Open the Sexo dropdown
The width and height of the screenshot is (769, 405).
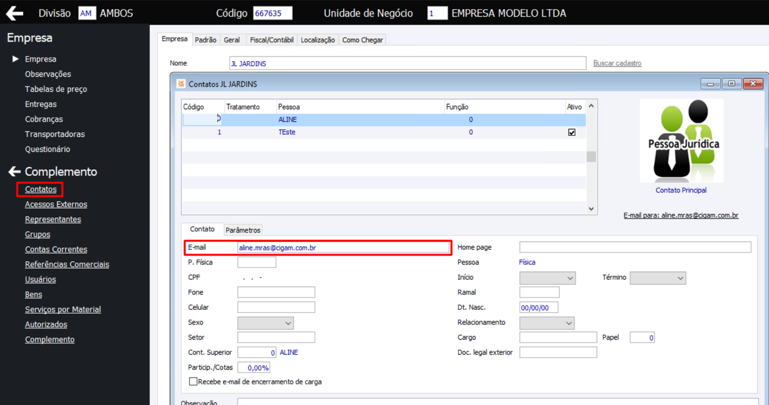click(x=265, y=323)
